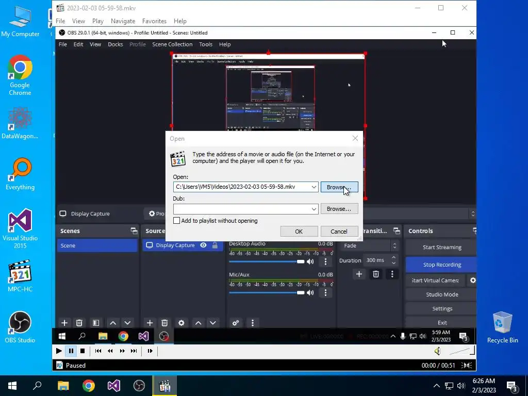Open OBS Scene Collection menu
The height and width of the screenshot is (396, 528).
(x=172, y=44)
